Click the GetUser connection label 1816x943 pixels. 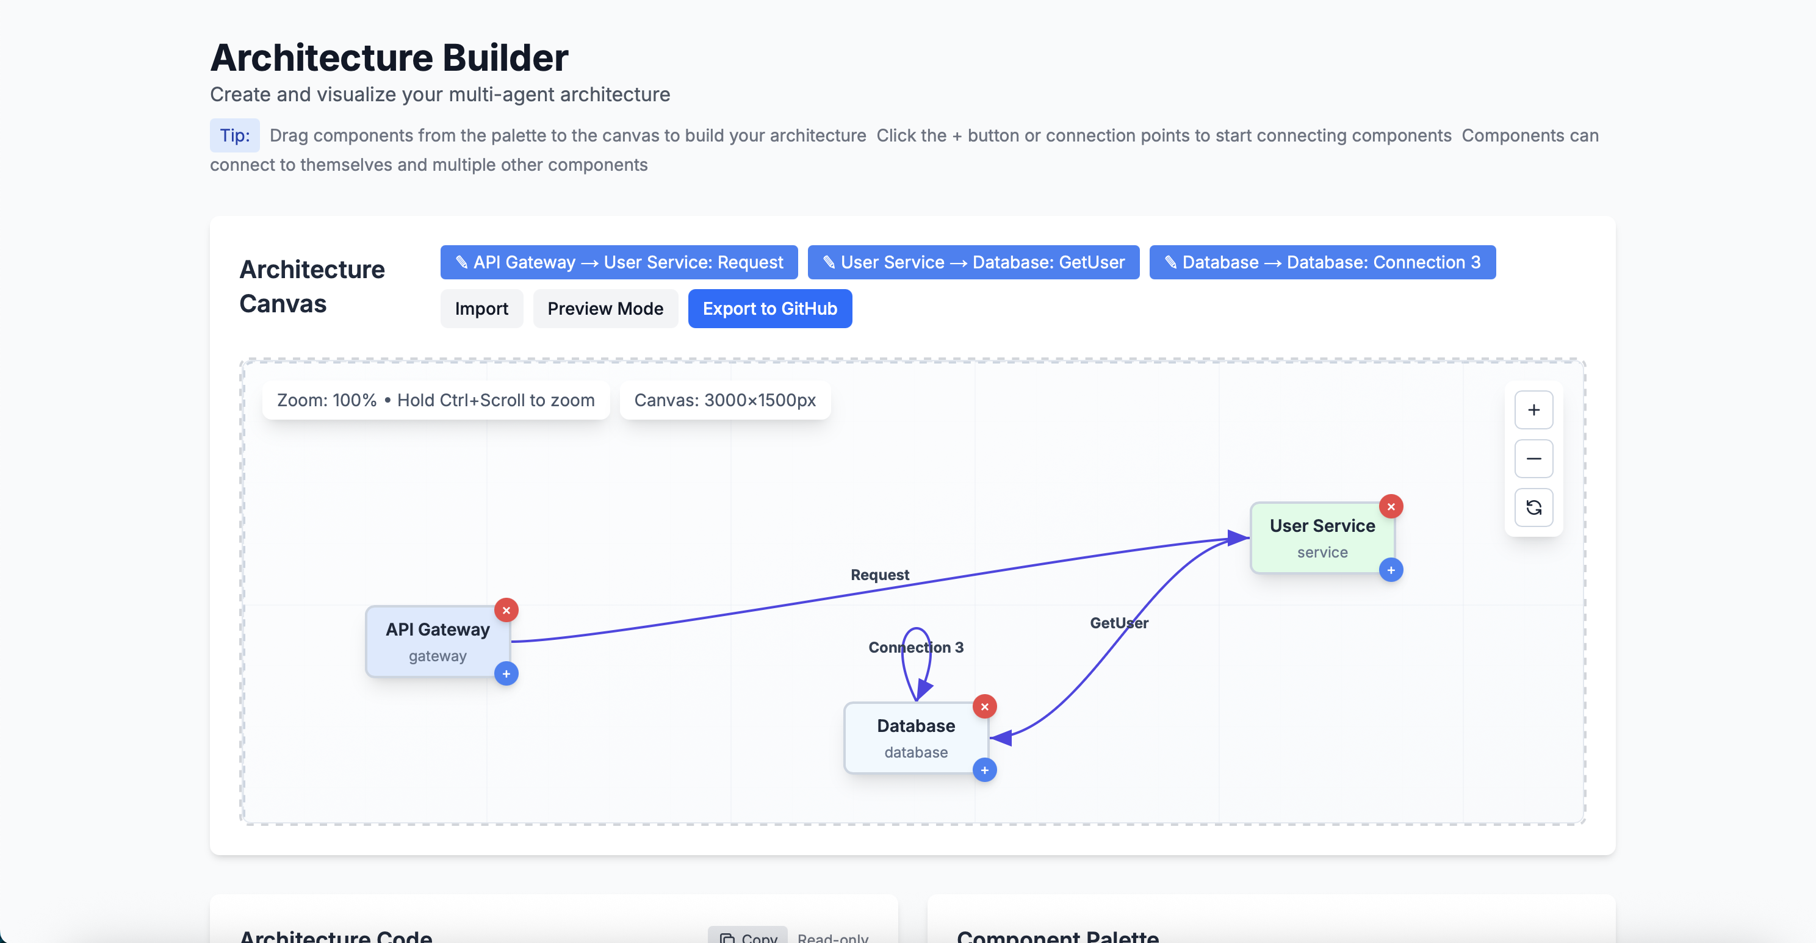point(1119,623)
